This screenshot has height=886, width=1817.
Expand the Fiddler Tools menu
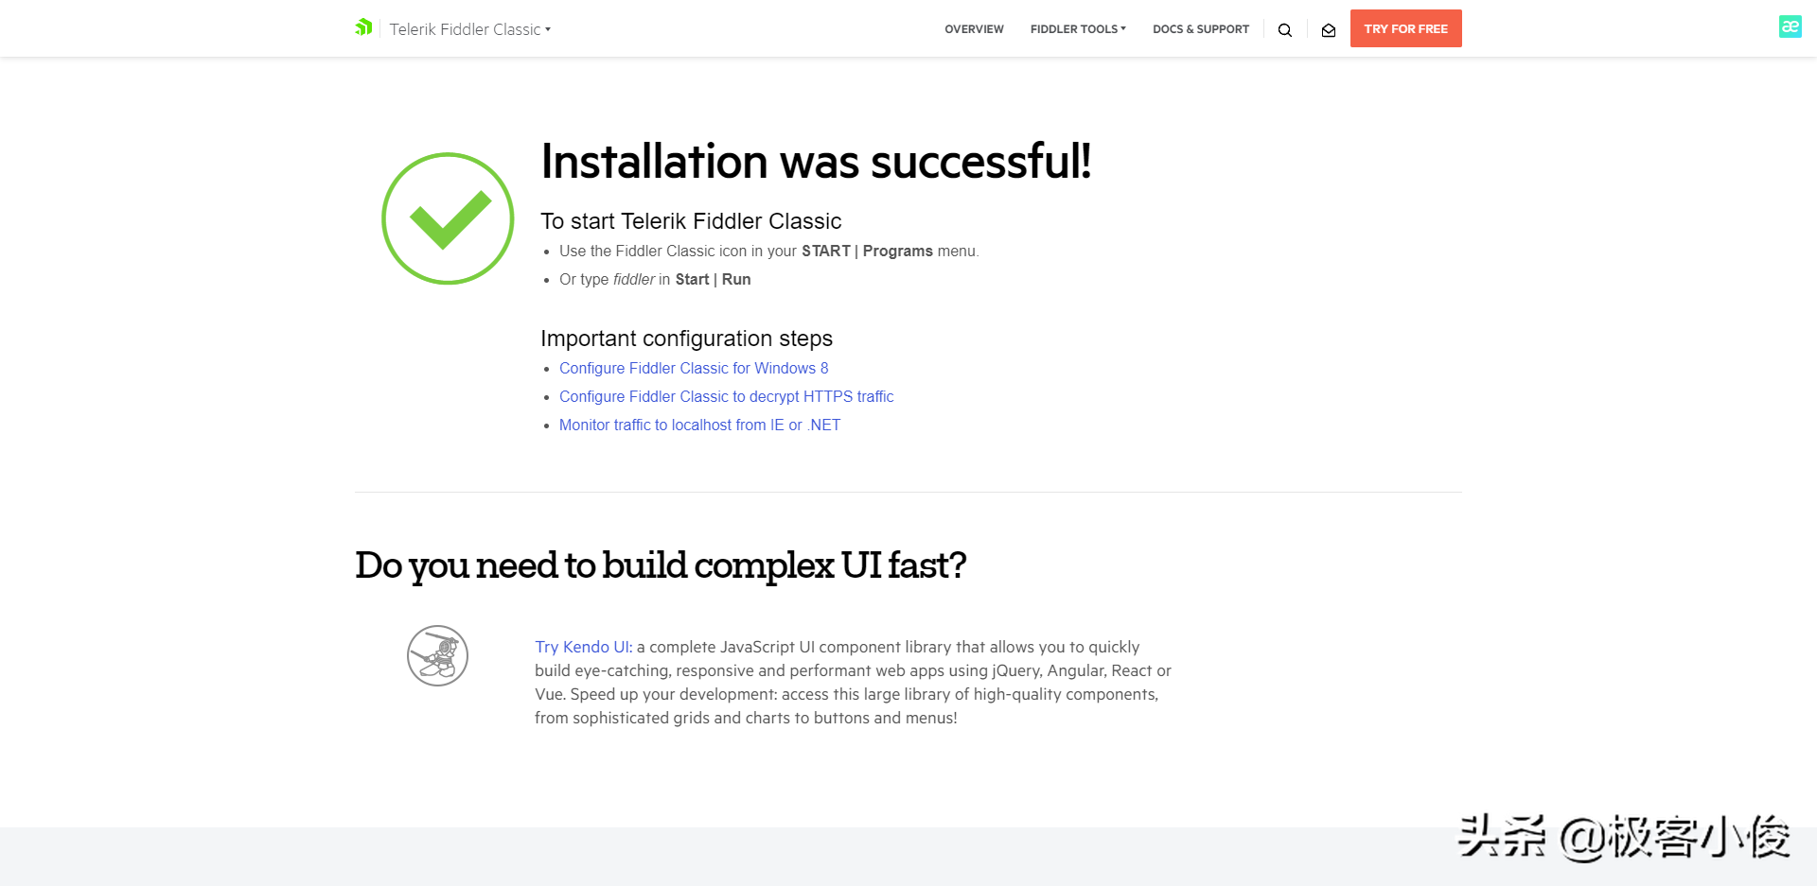[1078, 29]
